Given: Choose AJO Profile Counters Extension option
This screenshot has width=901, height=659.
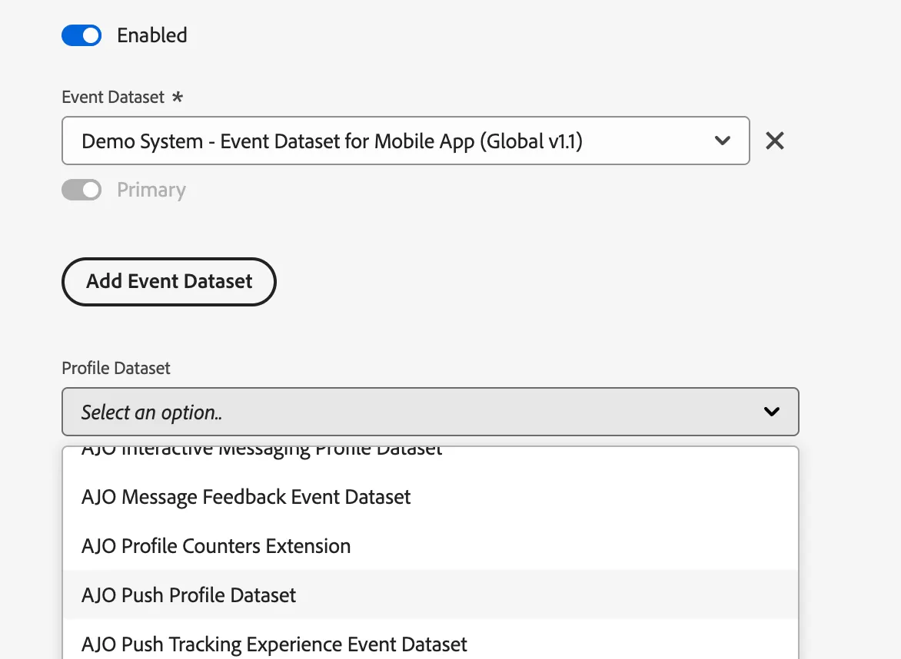Looking at the screenshot, I should tap(431, 546).
